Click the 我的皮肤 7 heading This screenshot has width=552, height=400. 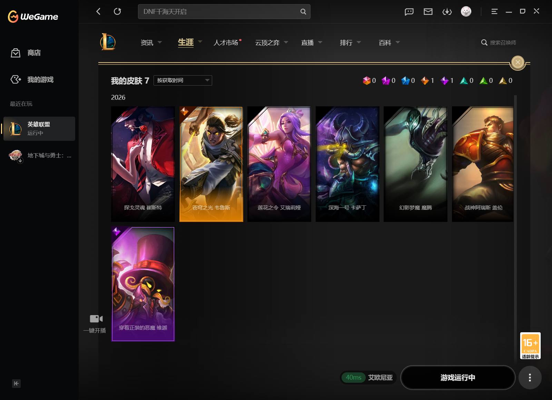(x=130, y=81)
